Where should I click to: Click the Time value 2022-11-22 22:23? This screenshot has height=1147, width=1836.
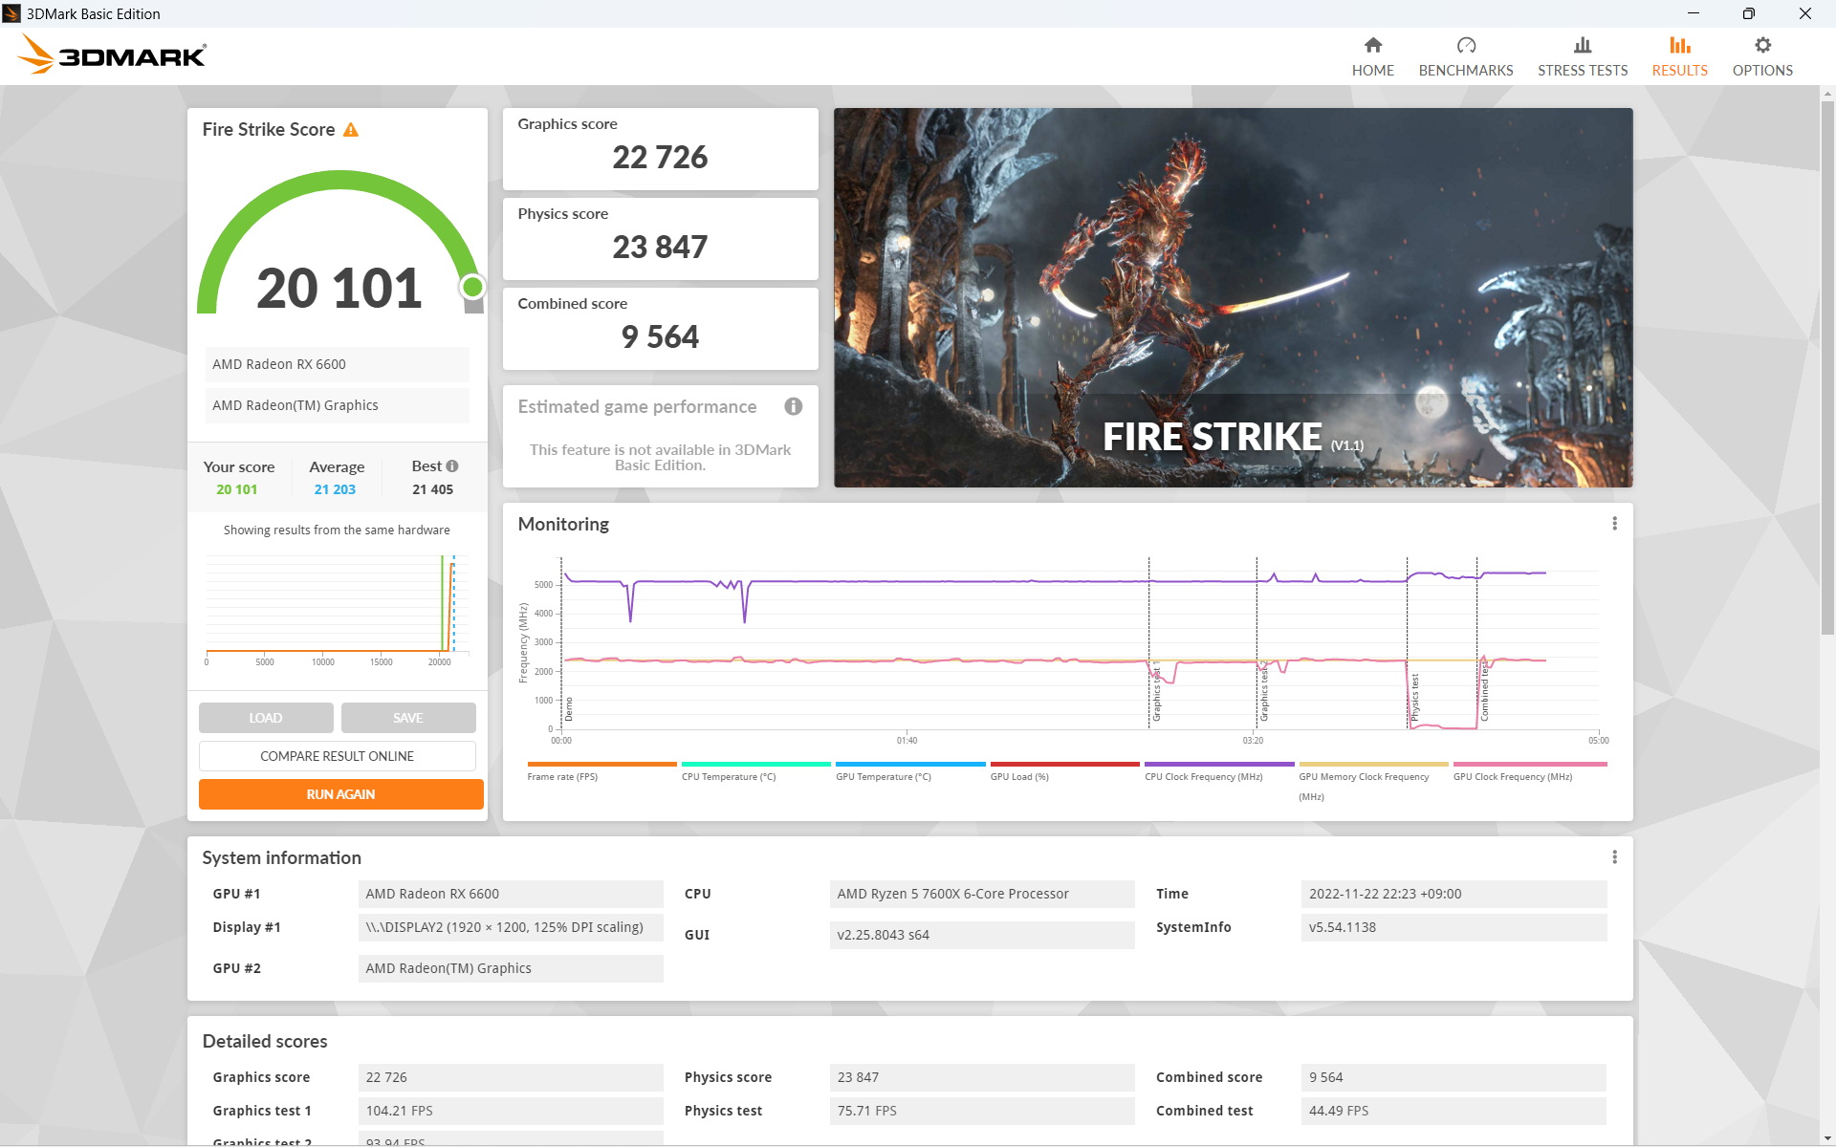click(x=1453, y=894)
